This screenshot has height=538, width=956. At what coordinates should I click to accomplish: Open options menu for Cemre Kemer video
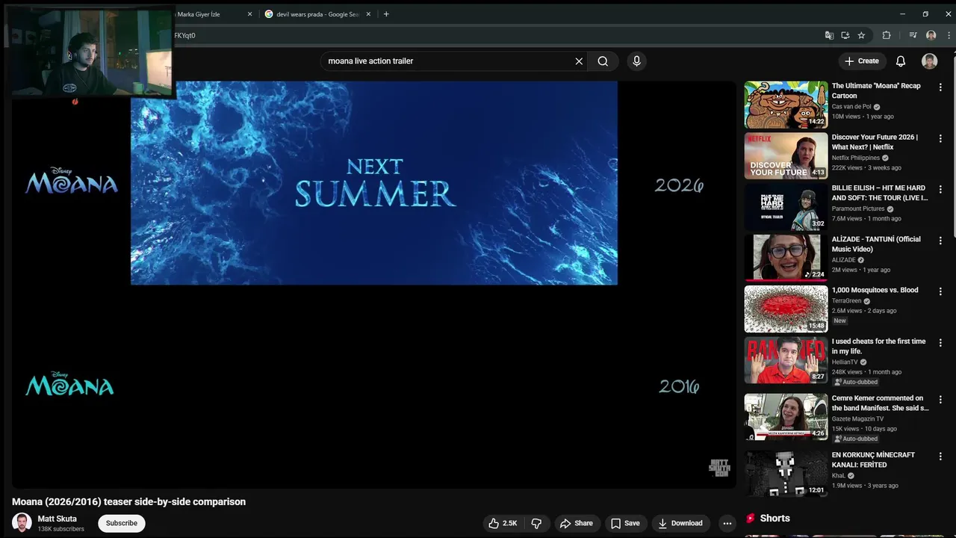(940, 400)
